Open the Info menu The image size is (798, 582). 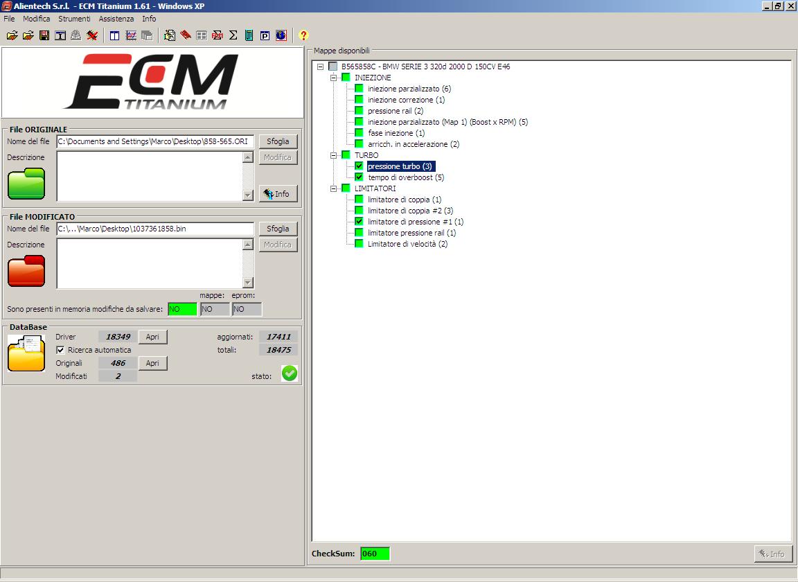pyautogui.click(x=149, y=18)
